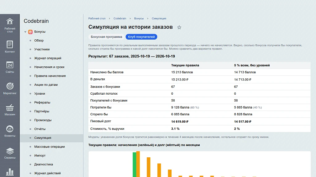Image resolution: width=316 pixels, height=177 pixels.
Task: Open the Codebrain breadcrumb link
Action: [120, 18]
